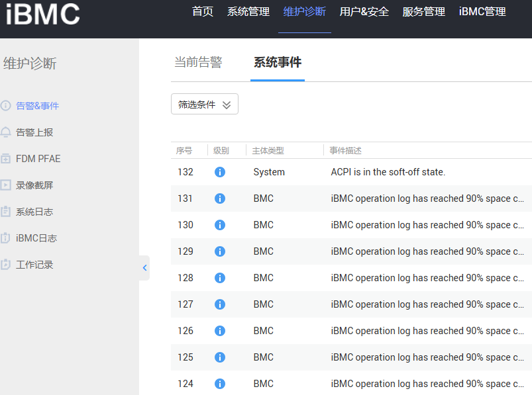Click the blue info icon beside event 128
532x395 pixels.
pyautogui.click(x=219, y=277)
